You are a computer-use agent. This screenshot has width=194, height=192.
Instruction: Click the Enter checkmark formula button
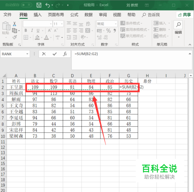pos(55,54)
